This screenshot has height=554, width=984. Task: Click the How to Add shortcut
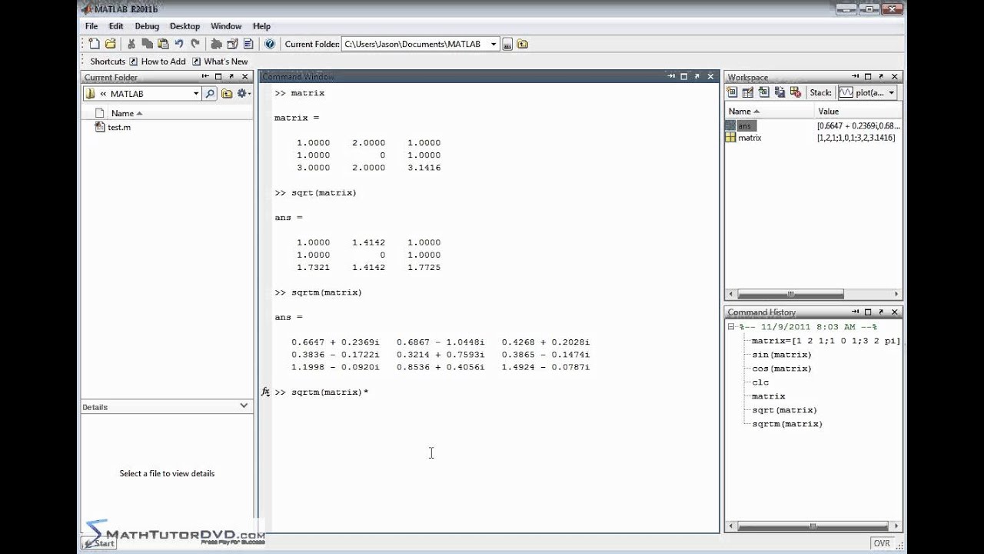pos(158,62)
